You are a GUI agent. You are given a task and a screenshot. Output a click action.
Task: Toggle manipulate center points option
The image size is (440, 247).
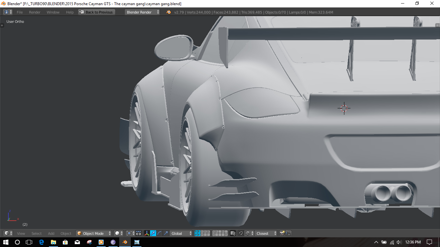tap(139, 233)
